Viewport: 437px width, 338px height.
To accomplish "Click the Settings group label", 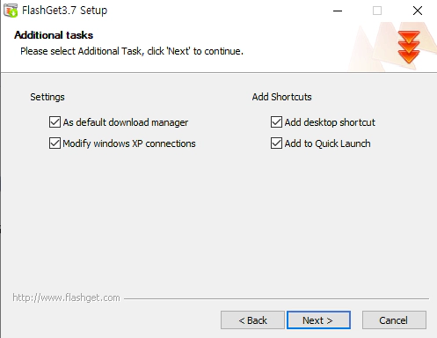I will coord(47,97).
